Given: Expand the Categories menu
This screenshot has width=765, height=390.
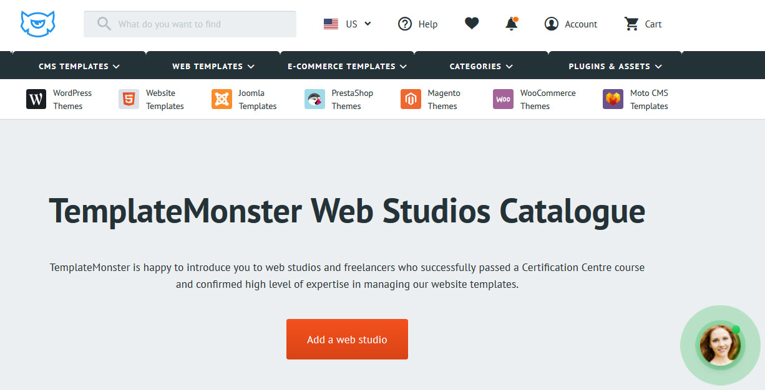Looking at the screenshot, I should pos(481,66).
